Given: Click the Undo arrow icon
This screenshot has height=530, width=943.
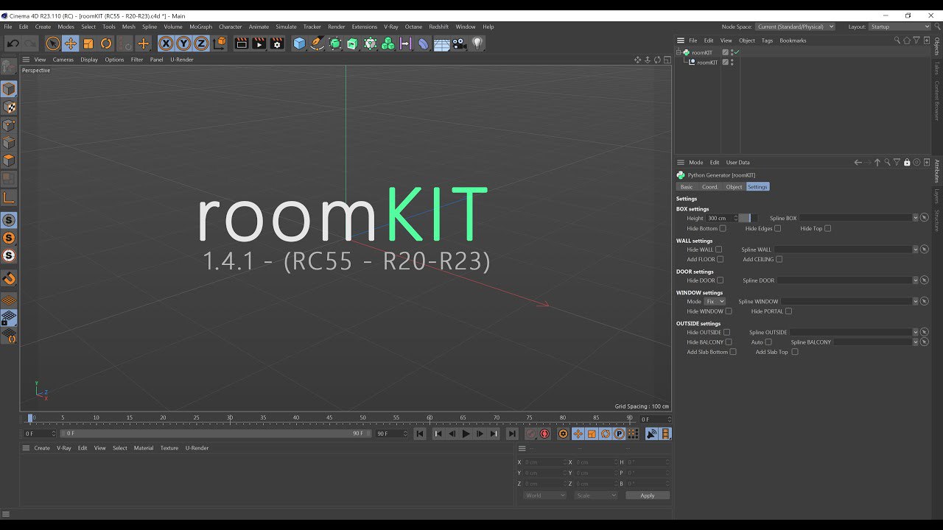Looking at the screenshot, I should [x=13, y=43].
